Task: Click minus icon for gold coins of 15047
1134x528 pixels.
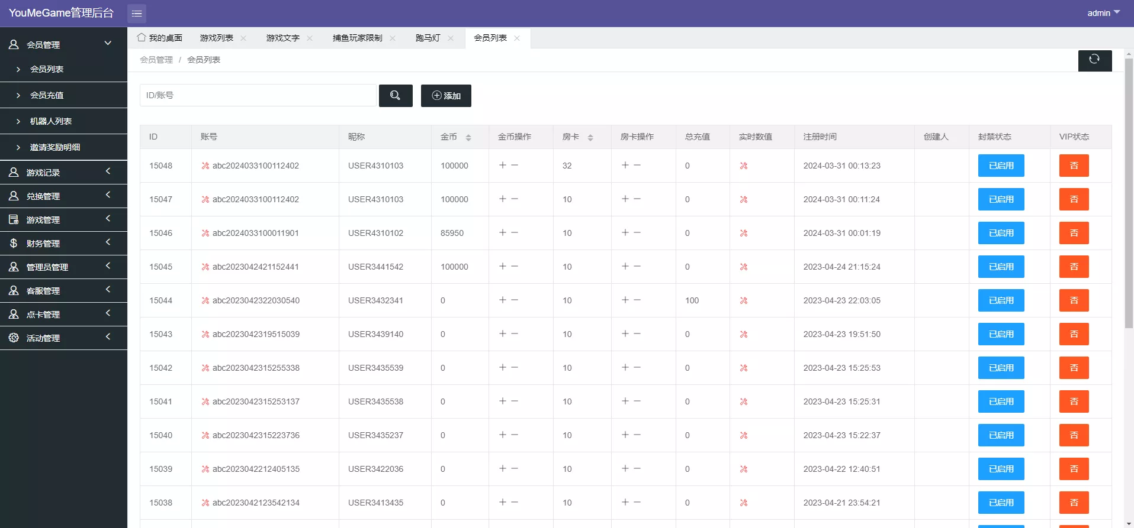Action: (515, 199)
